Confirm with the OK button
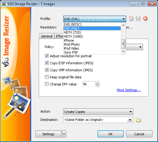 tap(111, 134)
